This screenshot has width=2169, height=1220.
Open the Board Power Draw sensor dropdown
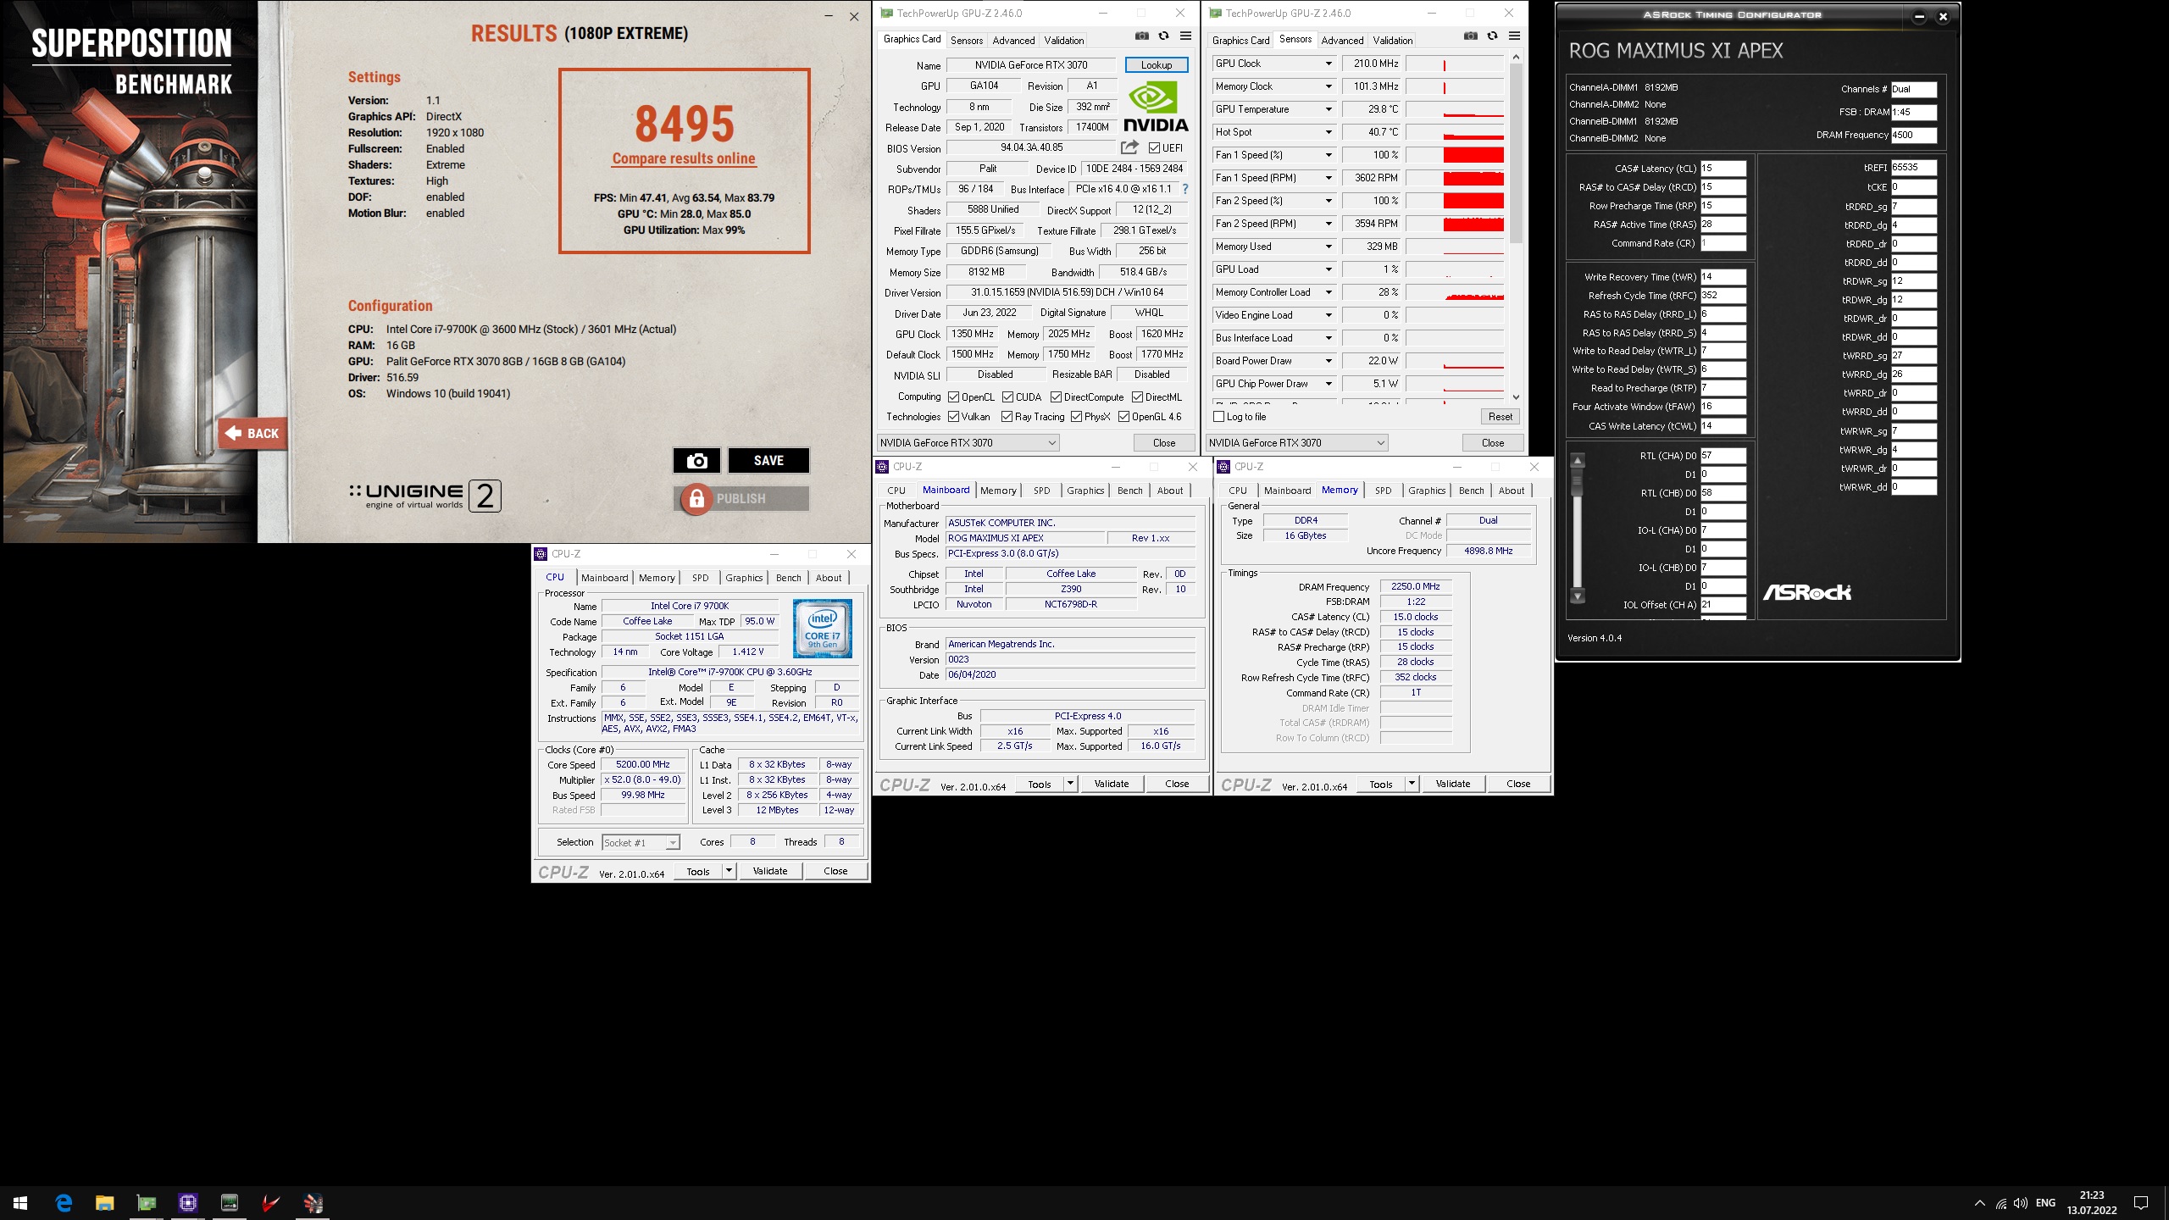coord(1328,361)
